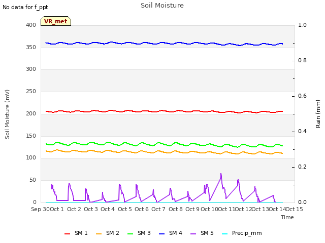
Task: Click the Oct 15 date tick label
Action: tap(295, 209)
